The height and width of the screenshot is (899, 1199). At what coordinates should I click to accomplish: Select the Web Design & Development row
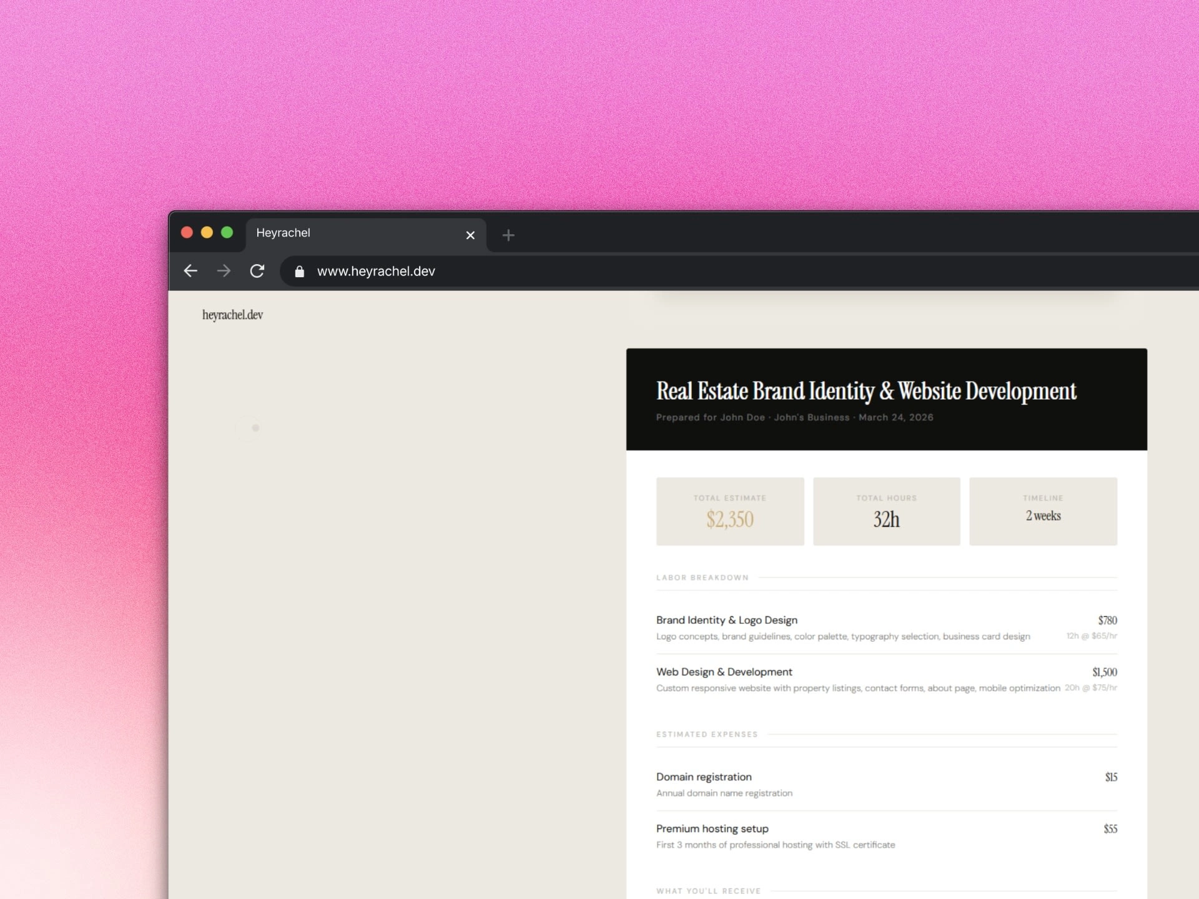tap(886, 679)
